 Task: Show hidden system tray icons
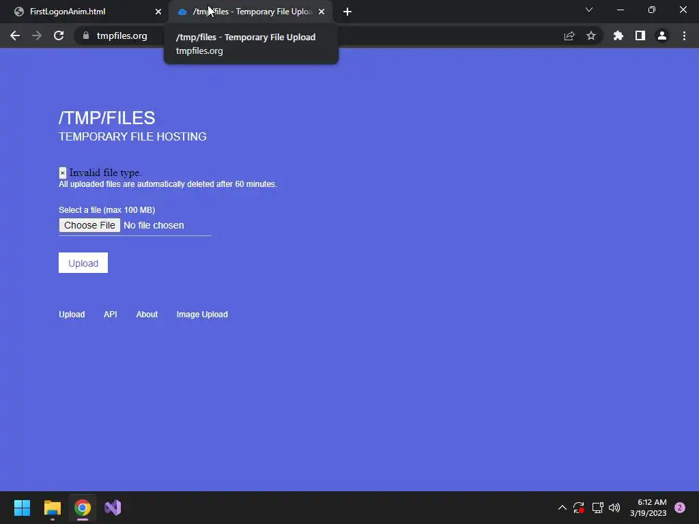click(x=562, y=508)
